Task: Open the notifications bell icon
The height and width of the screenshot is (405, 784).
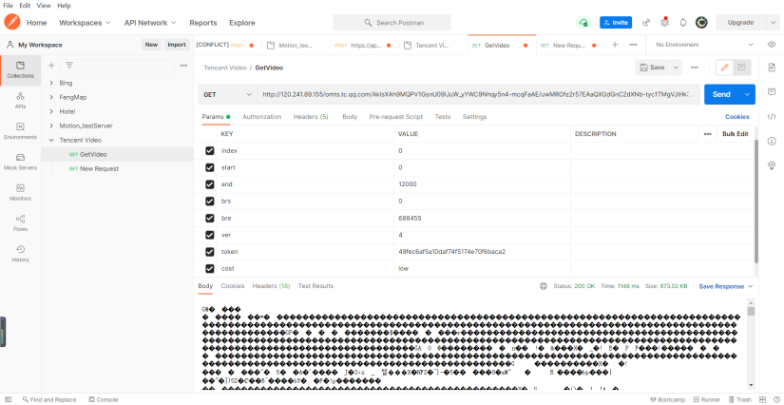Action: [x=682, y=23]
